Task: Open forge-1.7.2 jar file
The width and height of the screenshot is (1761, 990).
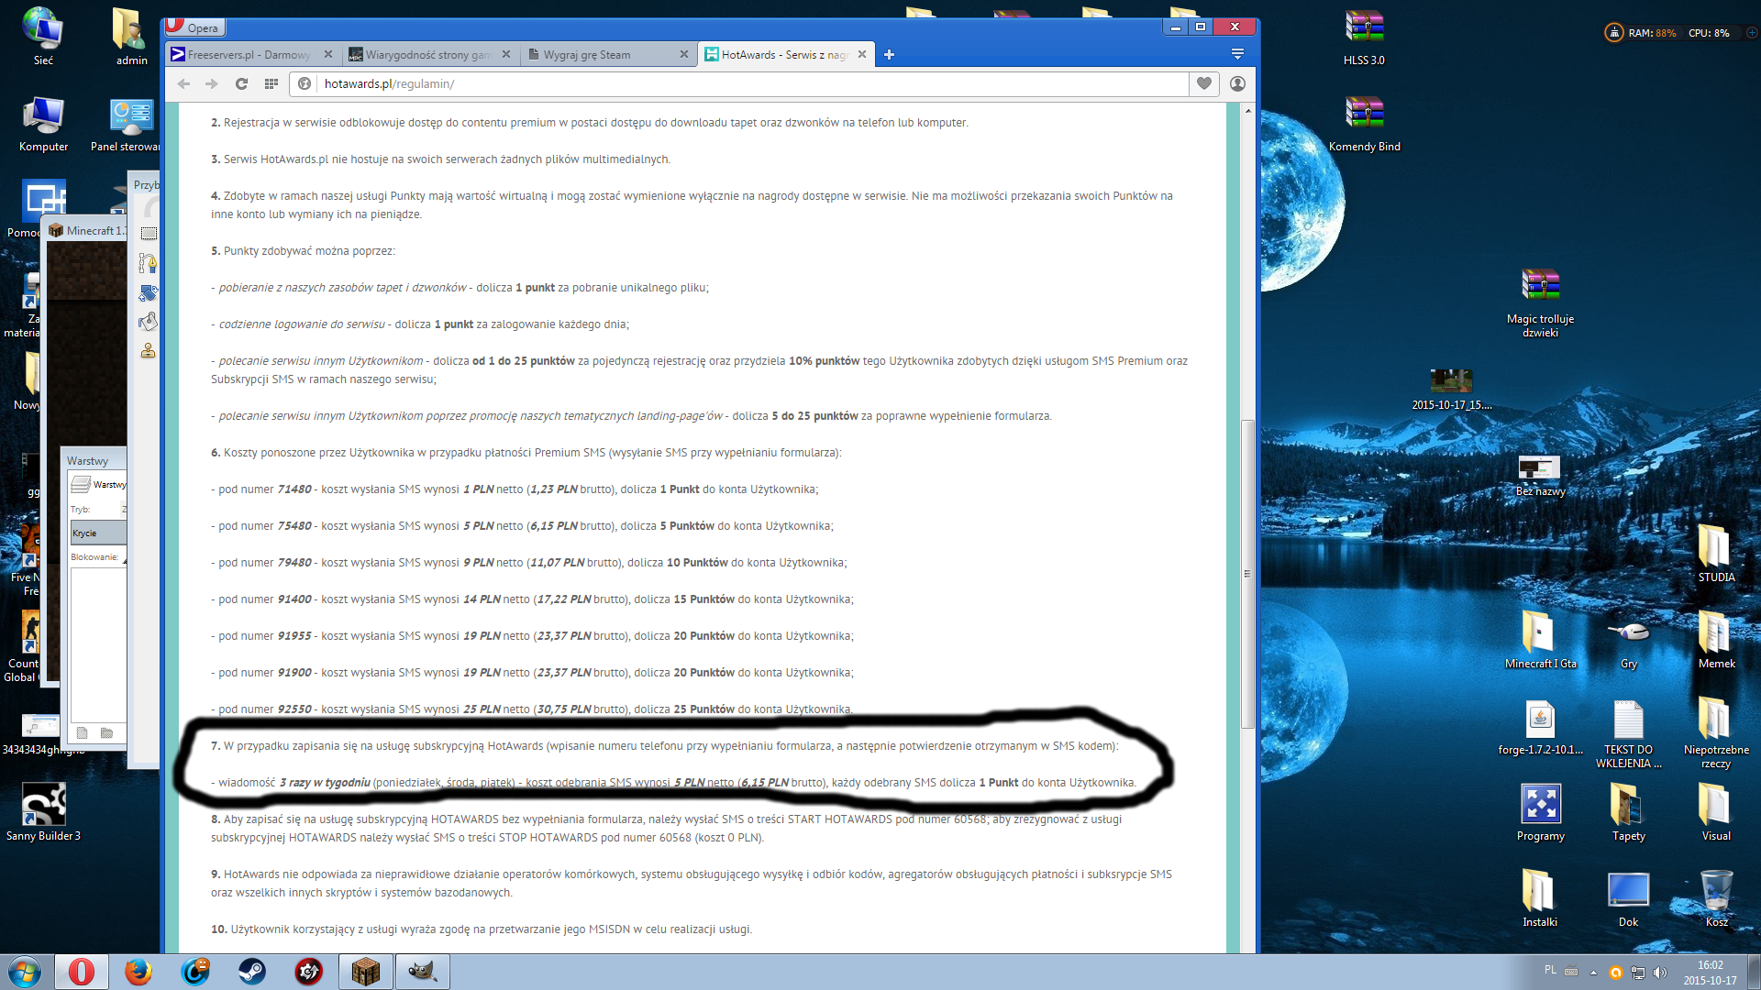Action: pyautogui.click(x=1540, y=728)
